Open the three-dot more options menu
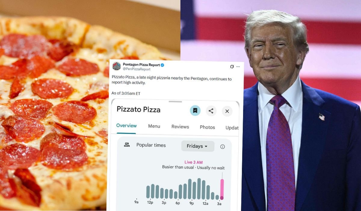This screenshot has height=211, width=361. [x=238, y=67]
